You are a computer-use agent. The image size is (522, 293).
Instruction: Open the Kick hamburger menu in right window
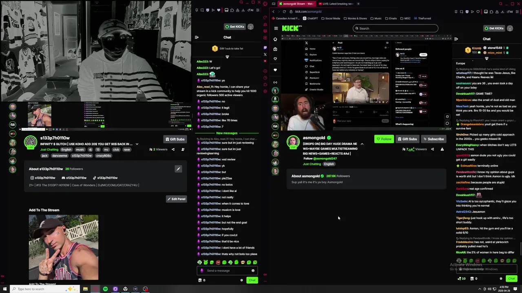276,28
